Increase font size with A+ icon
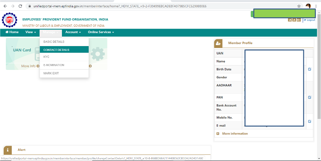This screenshot has width=321, height=161. [299, 20]
